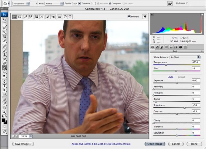This screenshot has height=149, width=206.
Task: Open the Tone Curve panel tab
Action: coord(157,47)
